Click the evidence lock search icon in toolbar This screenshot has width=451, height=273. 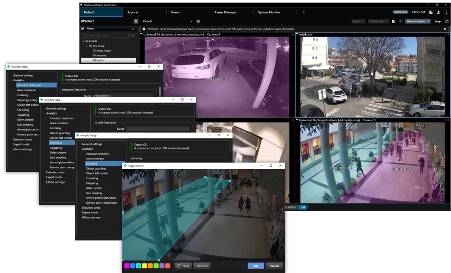393,21
